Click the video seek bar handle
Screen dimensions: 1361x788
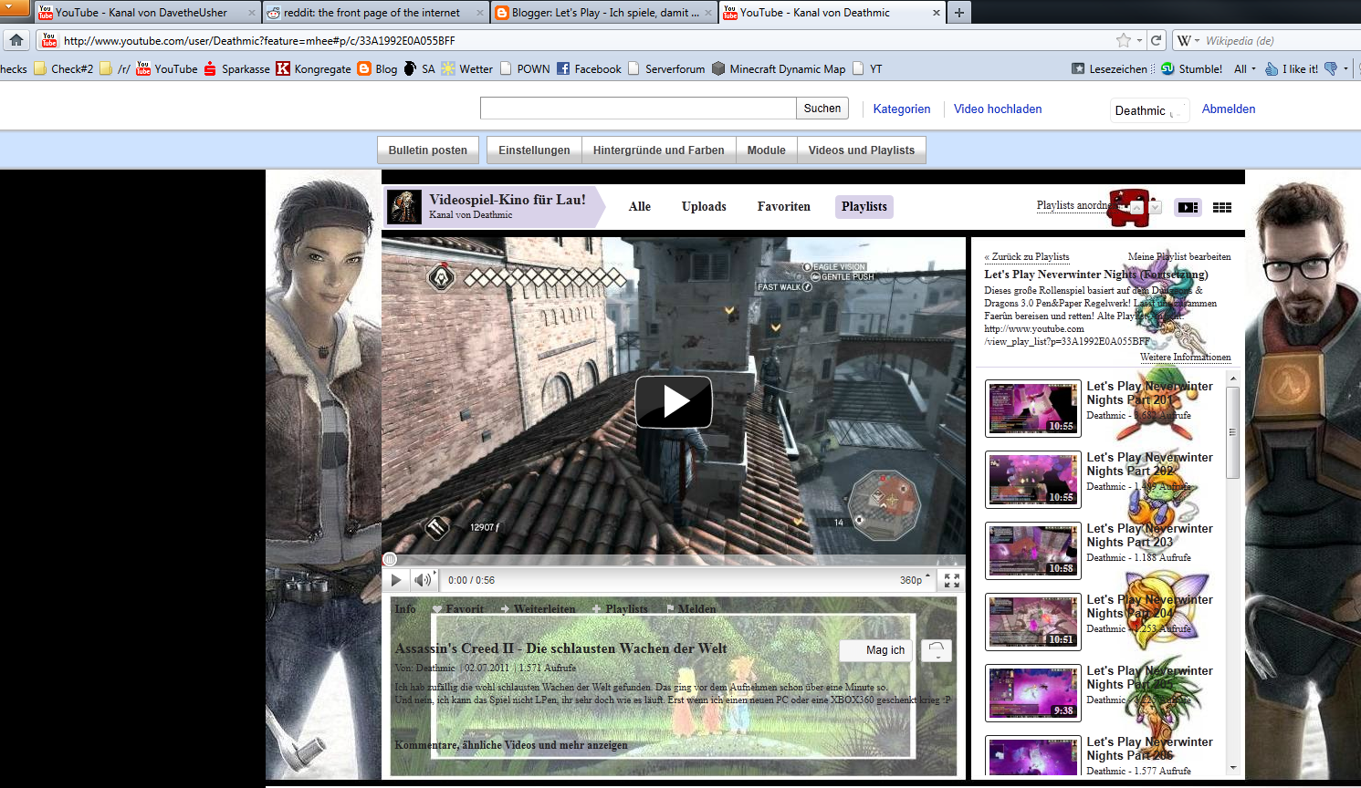pyautogui.click(x=391, y=559)
